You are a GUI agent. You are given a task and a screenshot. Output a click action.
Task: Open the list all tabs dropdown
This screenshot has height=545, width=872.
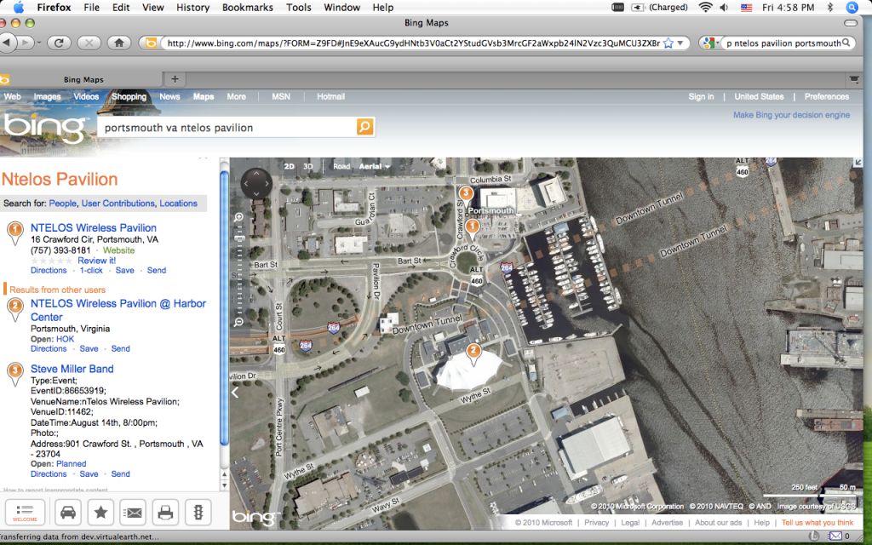point(854,79)
